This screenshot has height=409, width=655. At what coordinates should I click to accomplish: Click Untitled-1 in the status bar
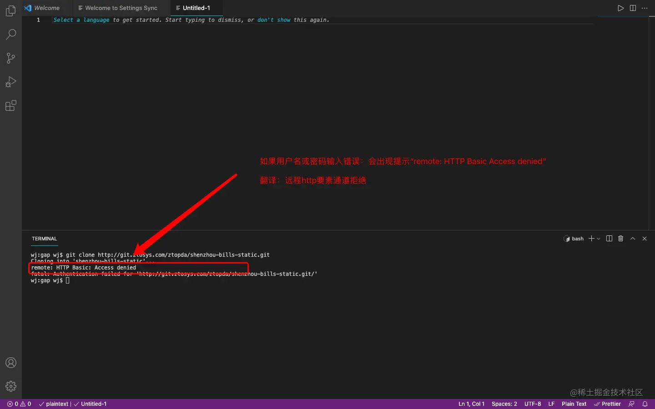[91, 404]
